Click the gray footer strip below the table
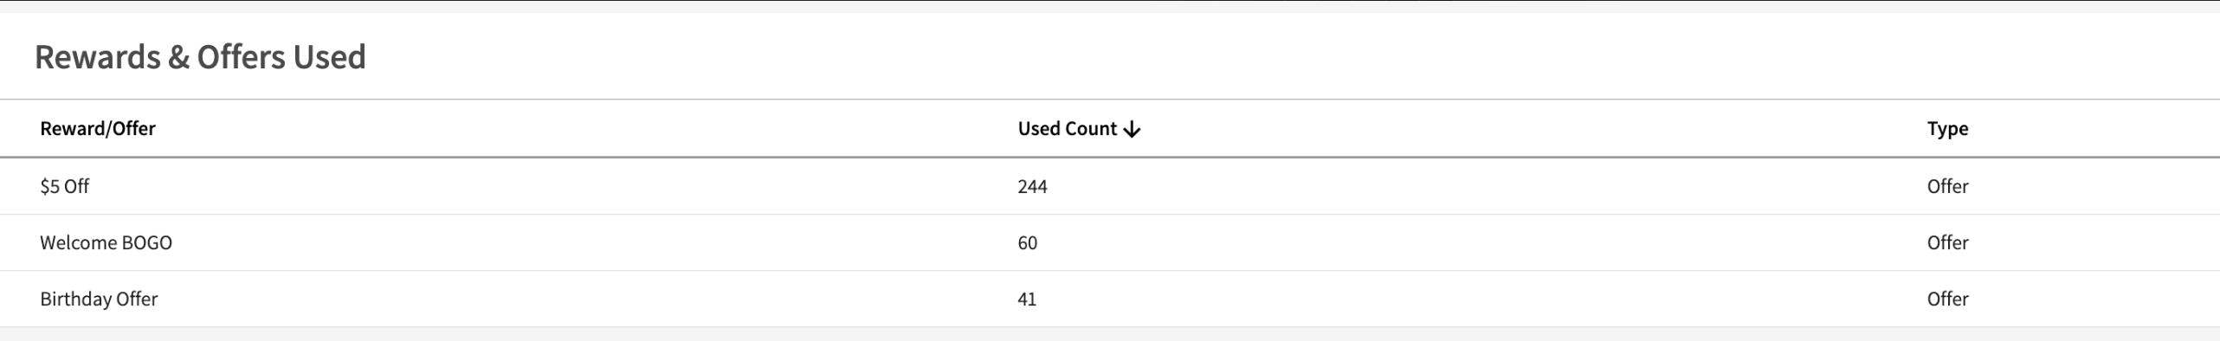The image size is (2220, 341). pos(1110,334)
